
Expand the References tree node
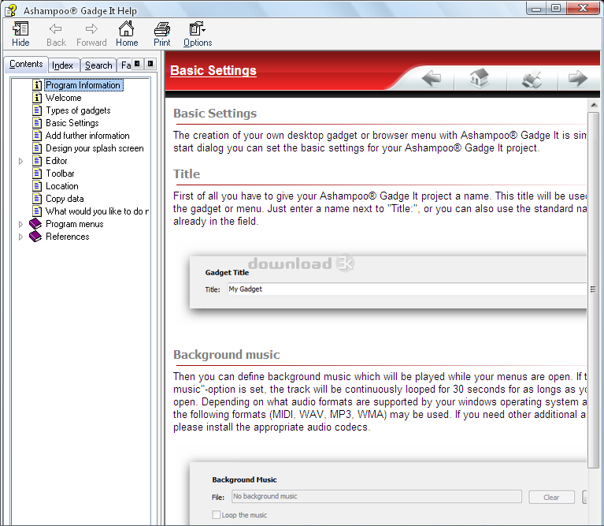pyautogui.click(x=20, y=237)
